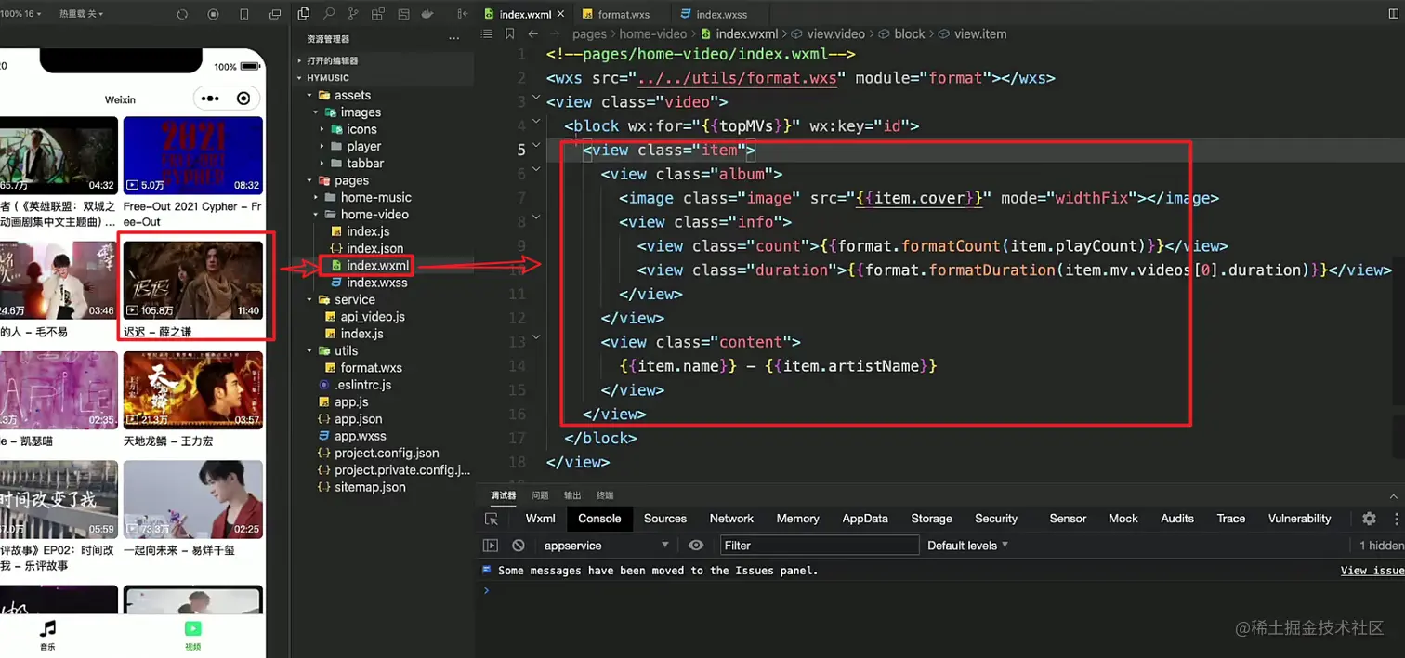Open the Network devtools tab
Viewport: 1405px width, 658px height.
point(731,519)
